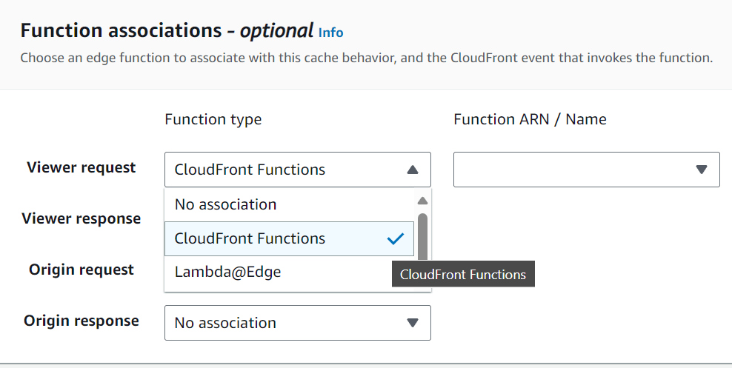The width and height of the screenshot is (732, 368).
Task: Click the down arrow in Function ARN field
Action: [702, 170]
